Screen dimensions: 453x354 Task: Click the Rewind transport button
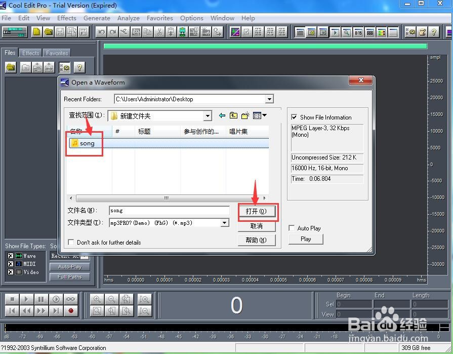pyautogui.click(x=27, y=311)
